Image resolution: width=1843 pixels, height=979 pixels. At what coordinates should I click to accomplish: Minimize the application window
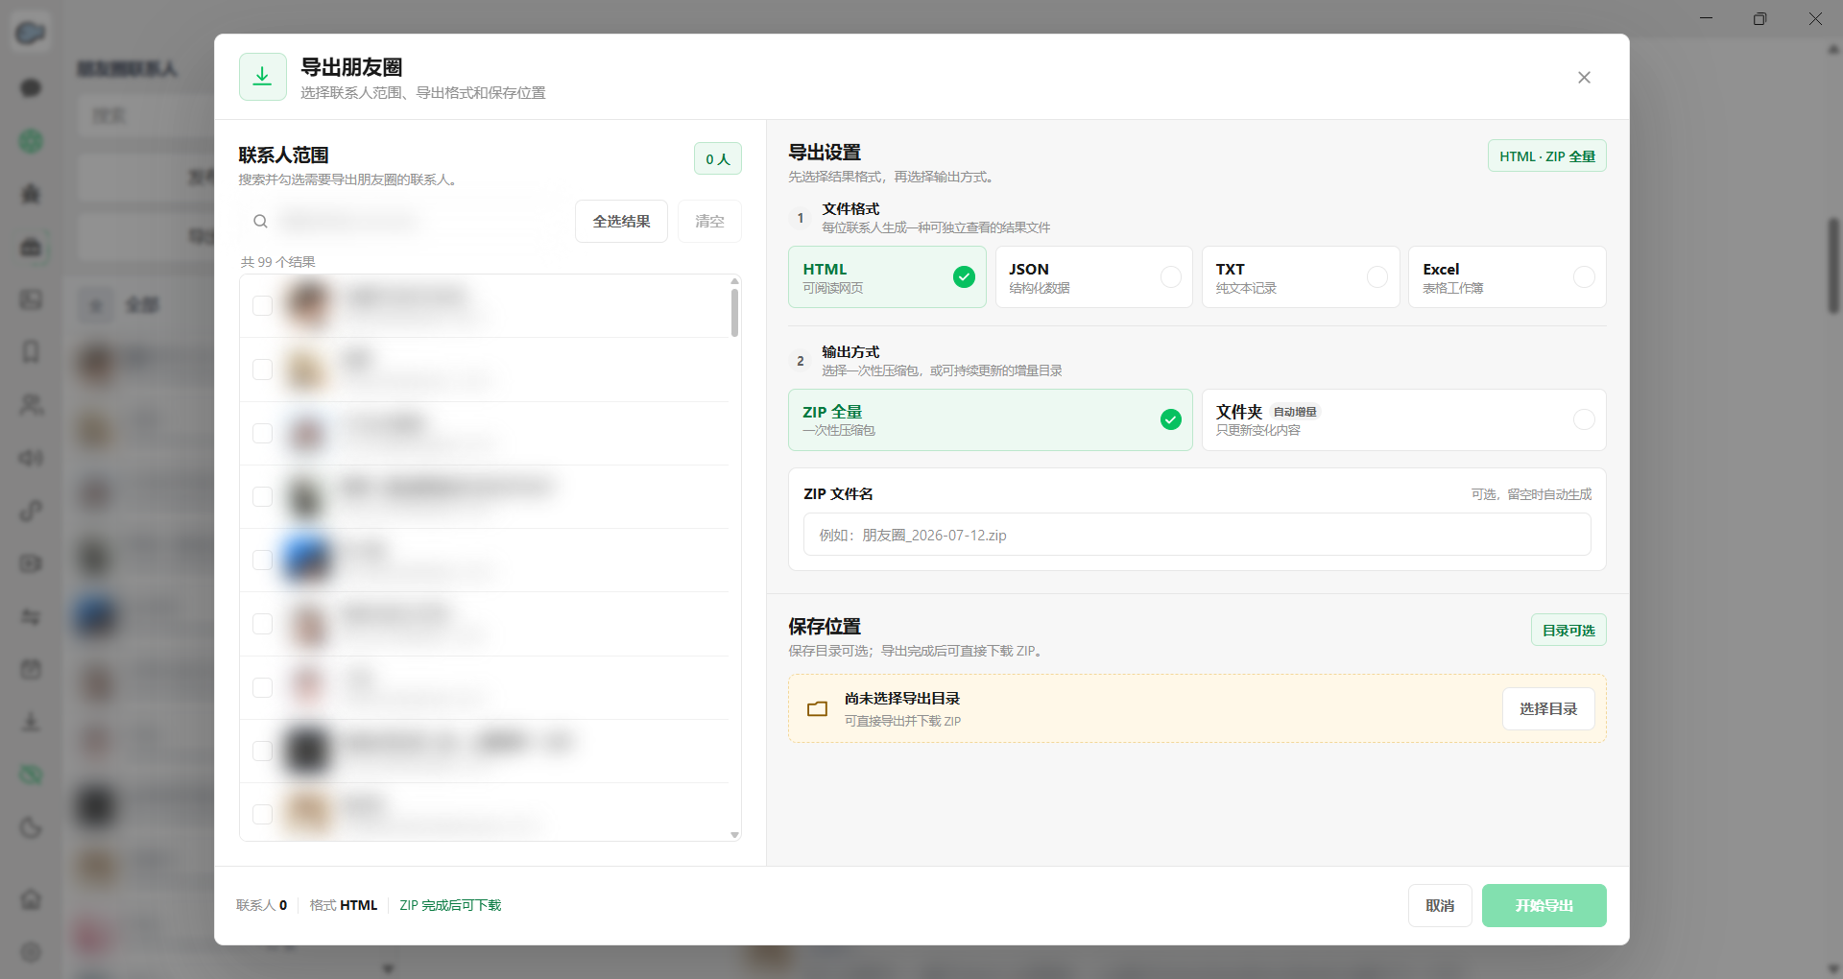tap(1706, 18)
